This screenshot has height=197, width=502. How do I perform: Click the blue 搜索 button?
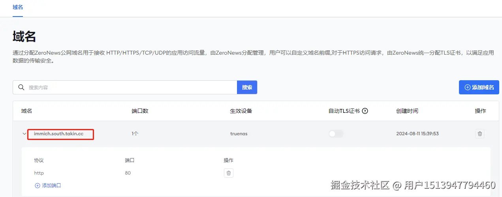coord(247,87)
